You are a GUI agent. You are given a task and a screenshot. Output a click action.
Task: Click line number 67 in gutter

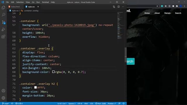click(14, 68)
